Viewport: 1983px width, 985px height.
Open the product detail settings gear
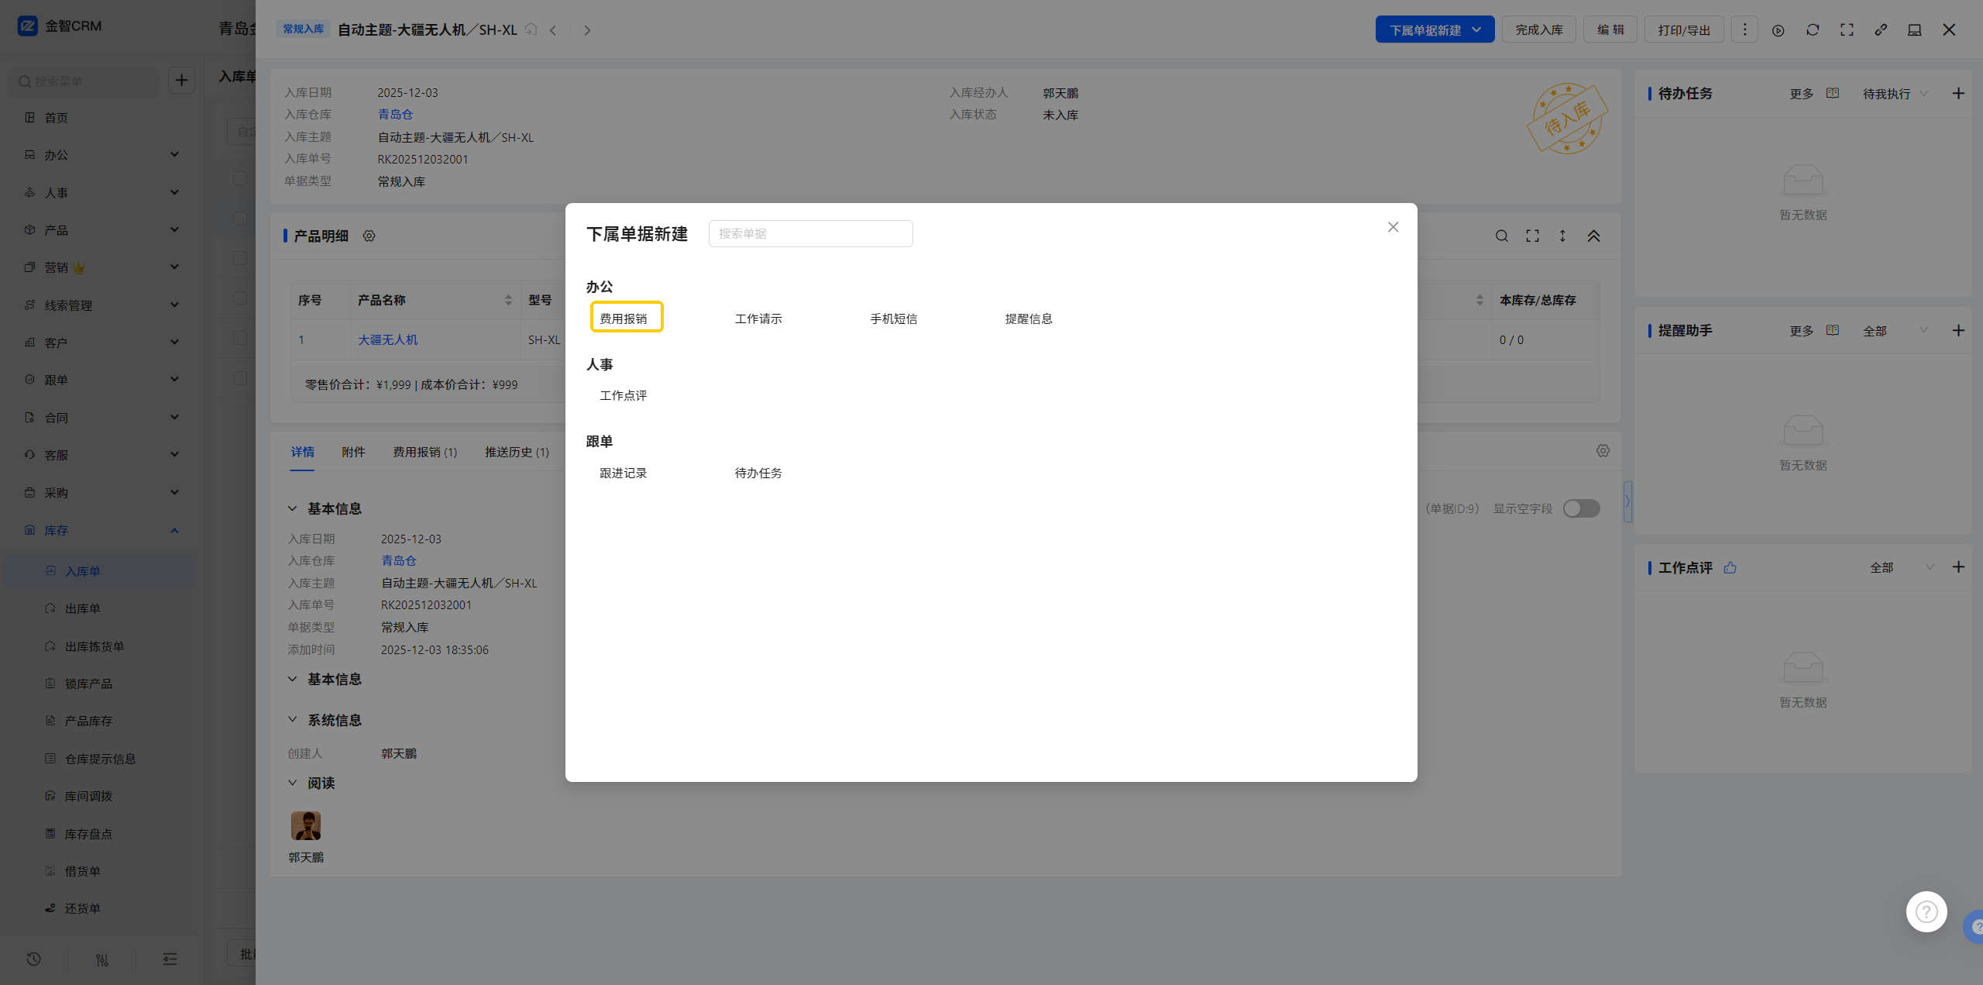point(369,236)
